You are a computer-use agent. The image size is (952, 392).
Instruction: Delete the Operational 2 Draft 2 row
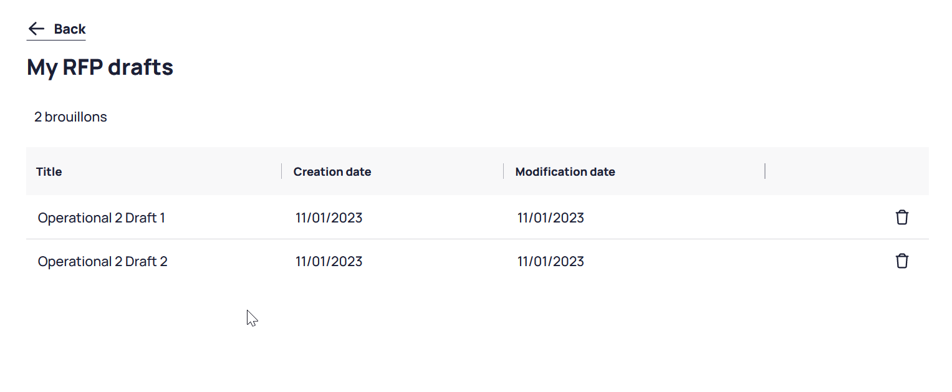point(902,261)
